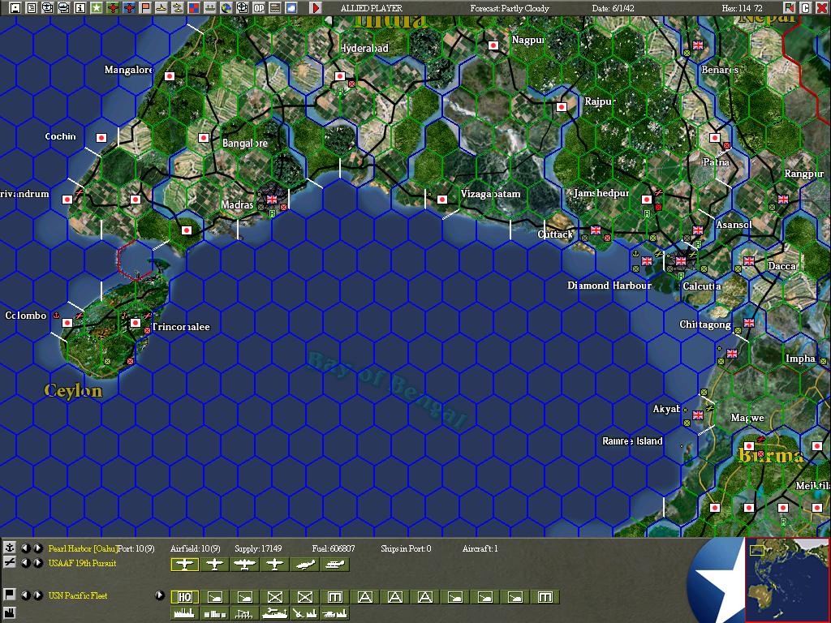Click the save game disk icon
The width and height of the screenshot is (831, 623).
click(16, 7)
